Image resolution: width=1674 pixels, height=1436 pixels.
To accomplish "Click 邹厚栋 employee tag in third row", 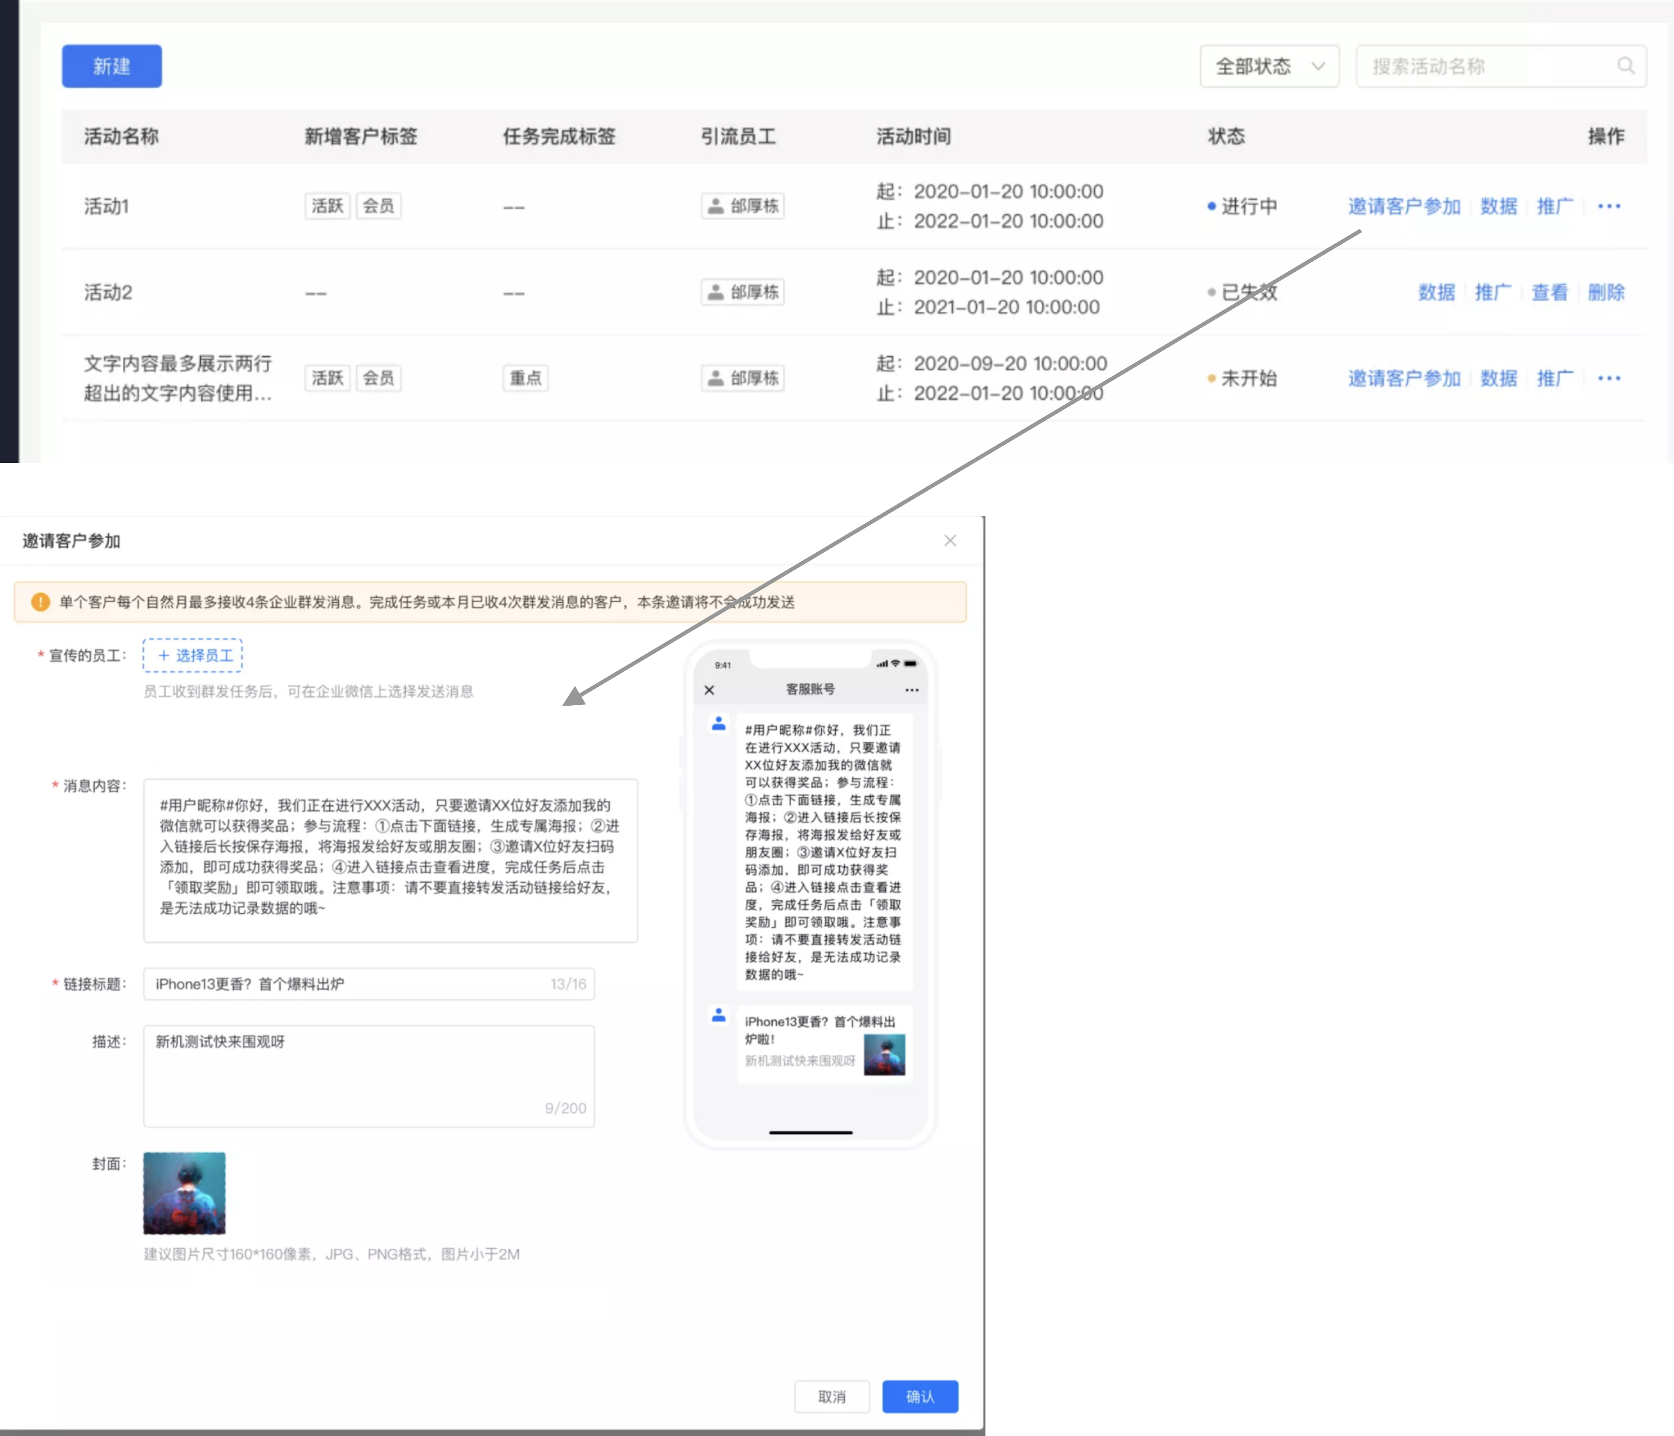I will (x=742, y=378).
